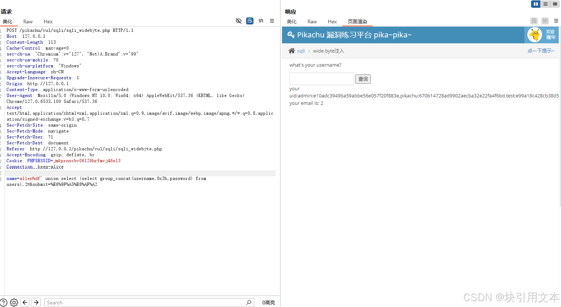Click home icon in breadcrumb
This screenshot has width=561, height=307.
coord(292,51)
